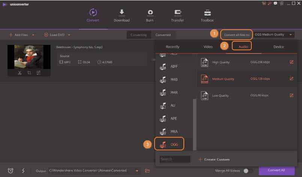This screenshot has width=302, height=177.
Task: Click Create Custom preset
Action: click(x=214, y=159)
